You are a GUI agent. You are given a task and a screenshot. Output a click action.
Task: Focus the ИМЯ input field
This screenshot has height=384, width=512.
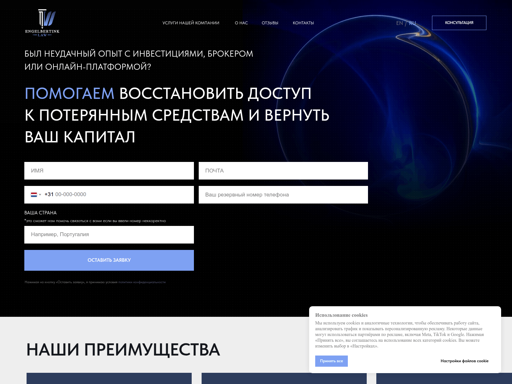click(x=109, y=171)
